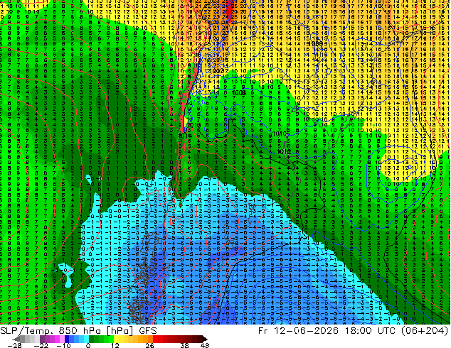Click the "-22" legend label
451x348 pixels.
click(41, 345)
